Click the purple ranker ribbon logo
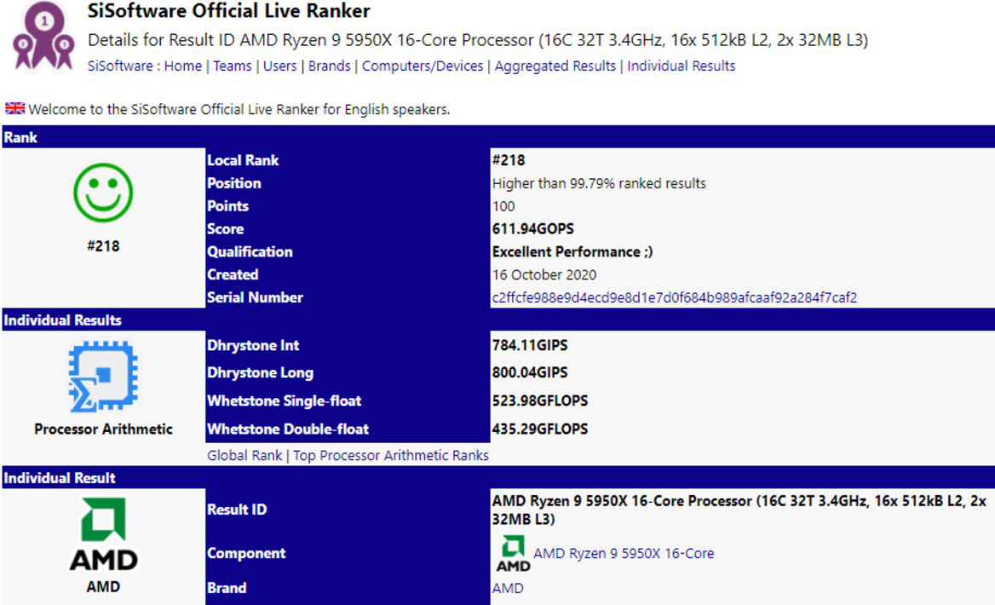Screen dimensions: 995x605 (x=43, y=36)
